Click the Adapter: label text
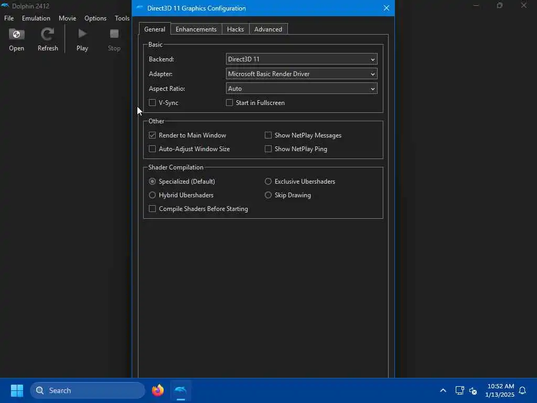The image size is (537, 403). coord(160,73)
